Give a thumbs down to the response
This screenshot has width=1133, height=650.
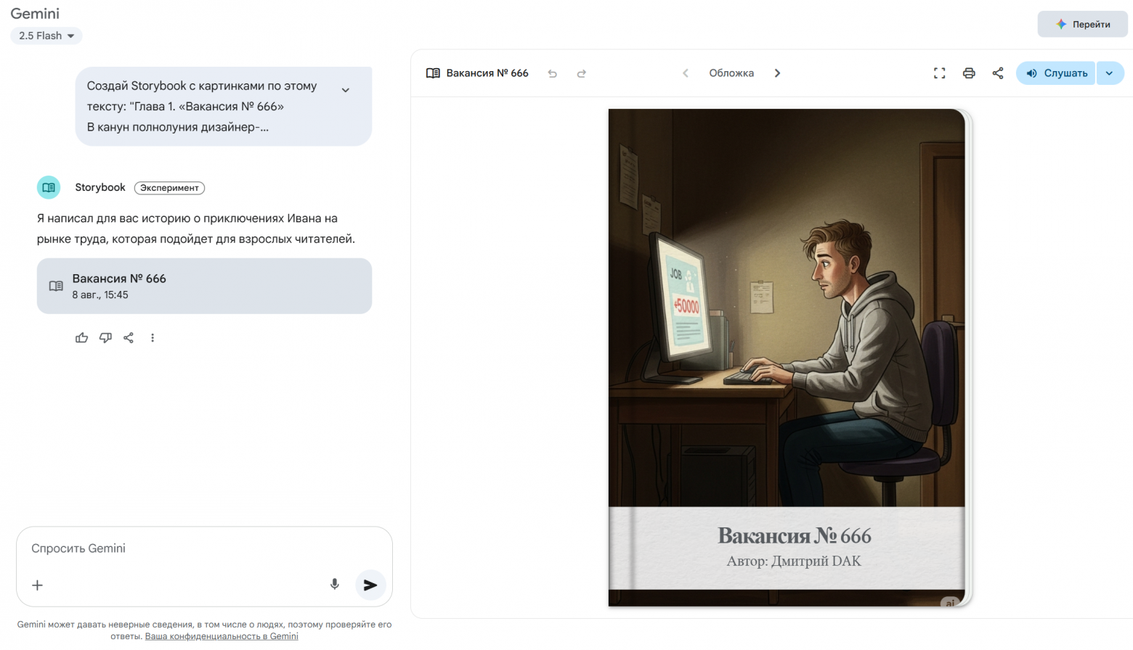tap(105, 337)
